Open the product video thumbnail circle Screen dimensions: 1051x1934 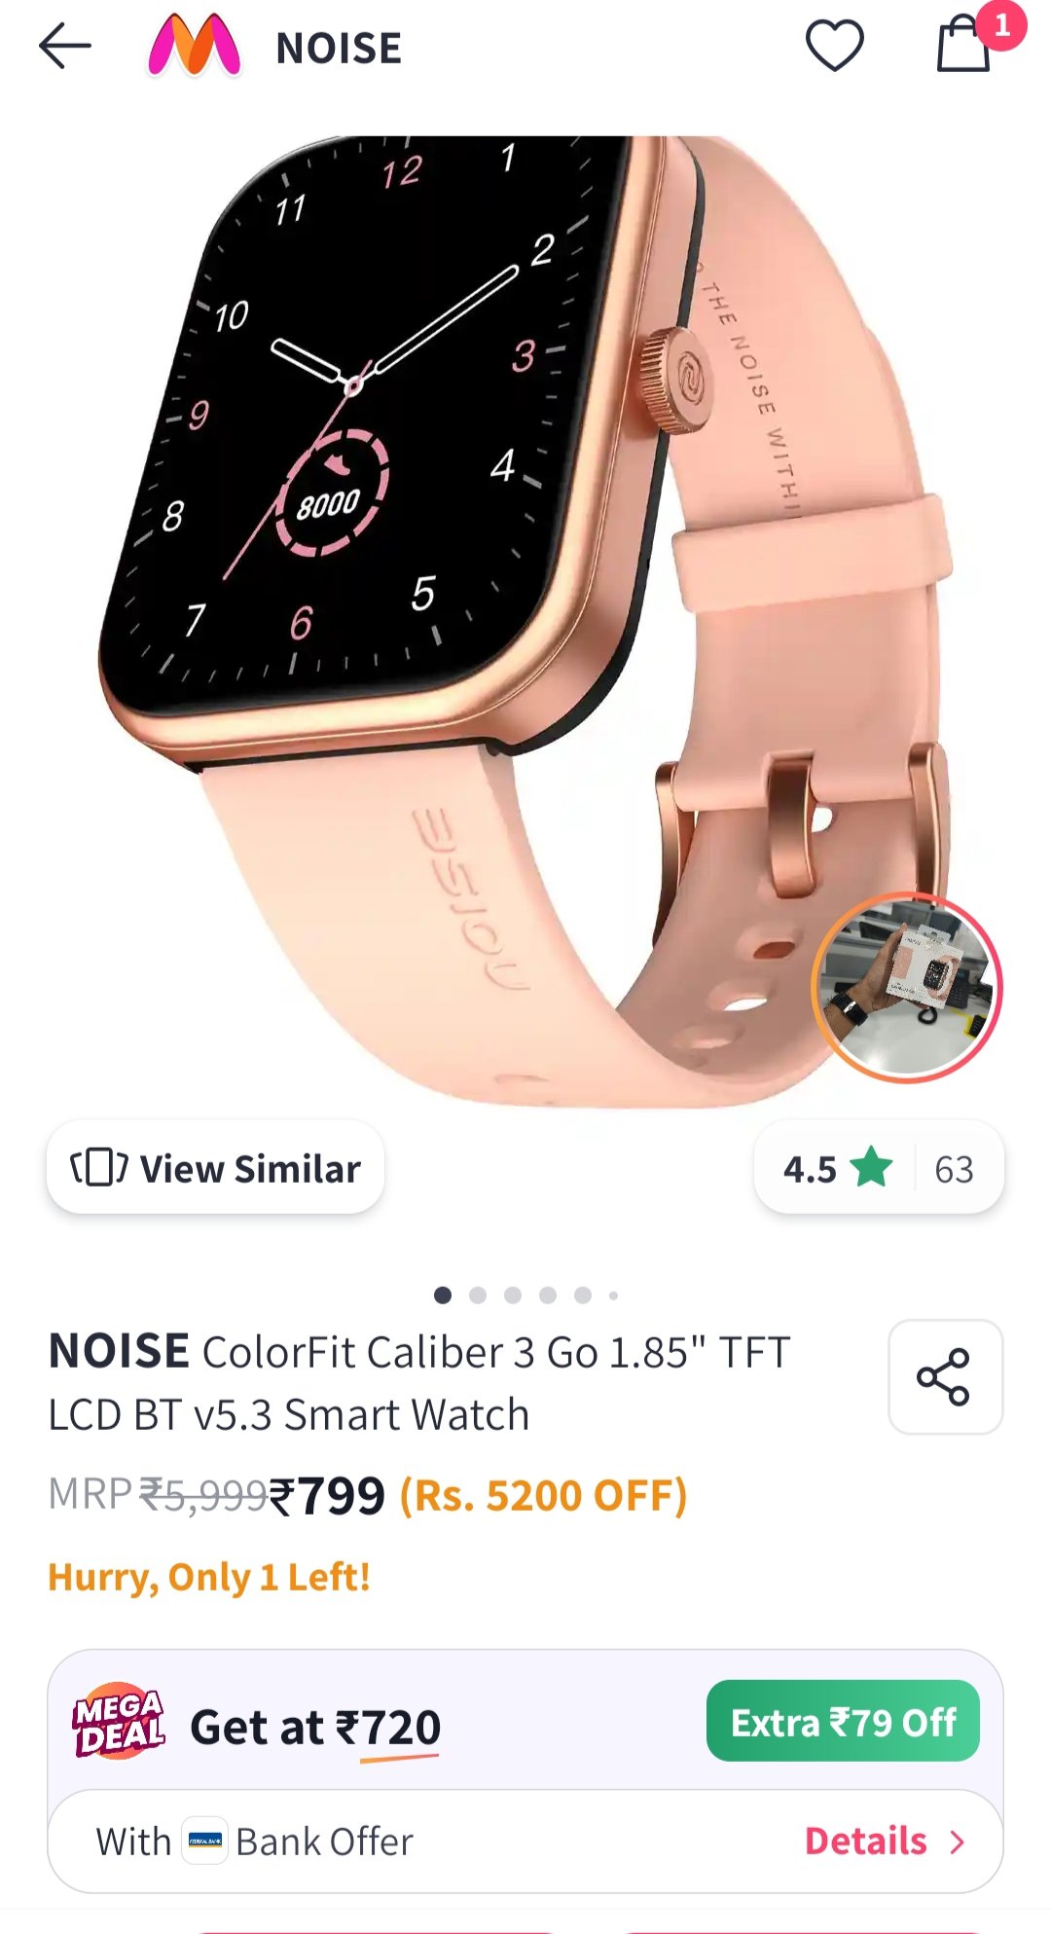click(907, 987)
